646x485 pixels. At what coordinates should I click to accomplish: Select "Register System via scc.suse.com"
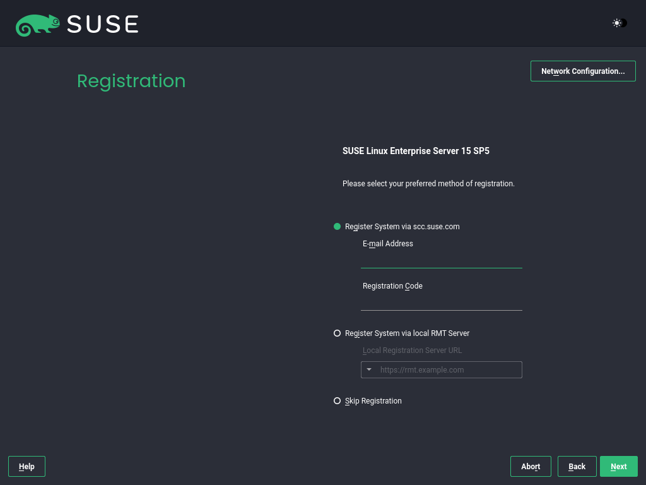click(337, 226)
